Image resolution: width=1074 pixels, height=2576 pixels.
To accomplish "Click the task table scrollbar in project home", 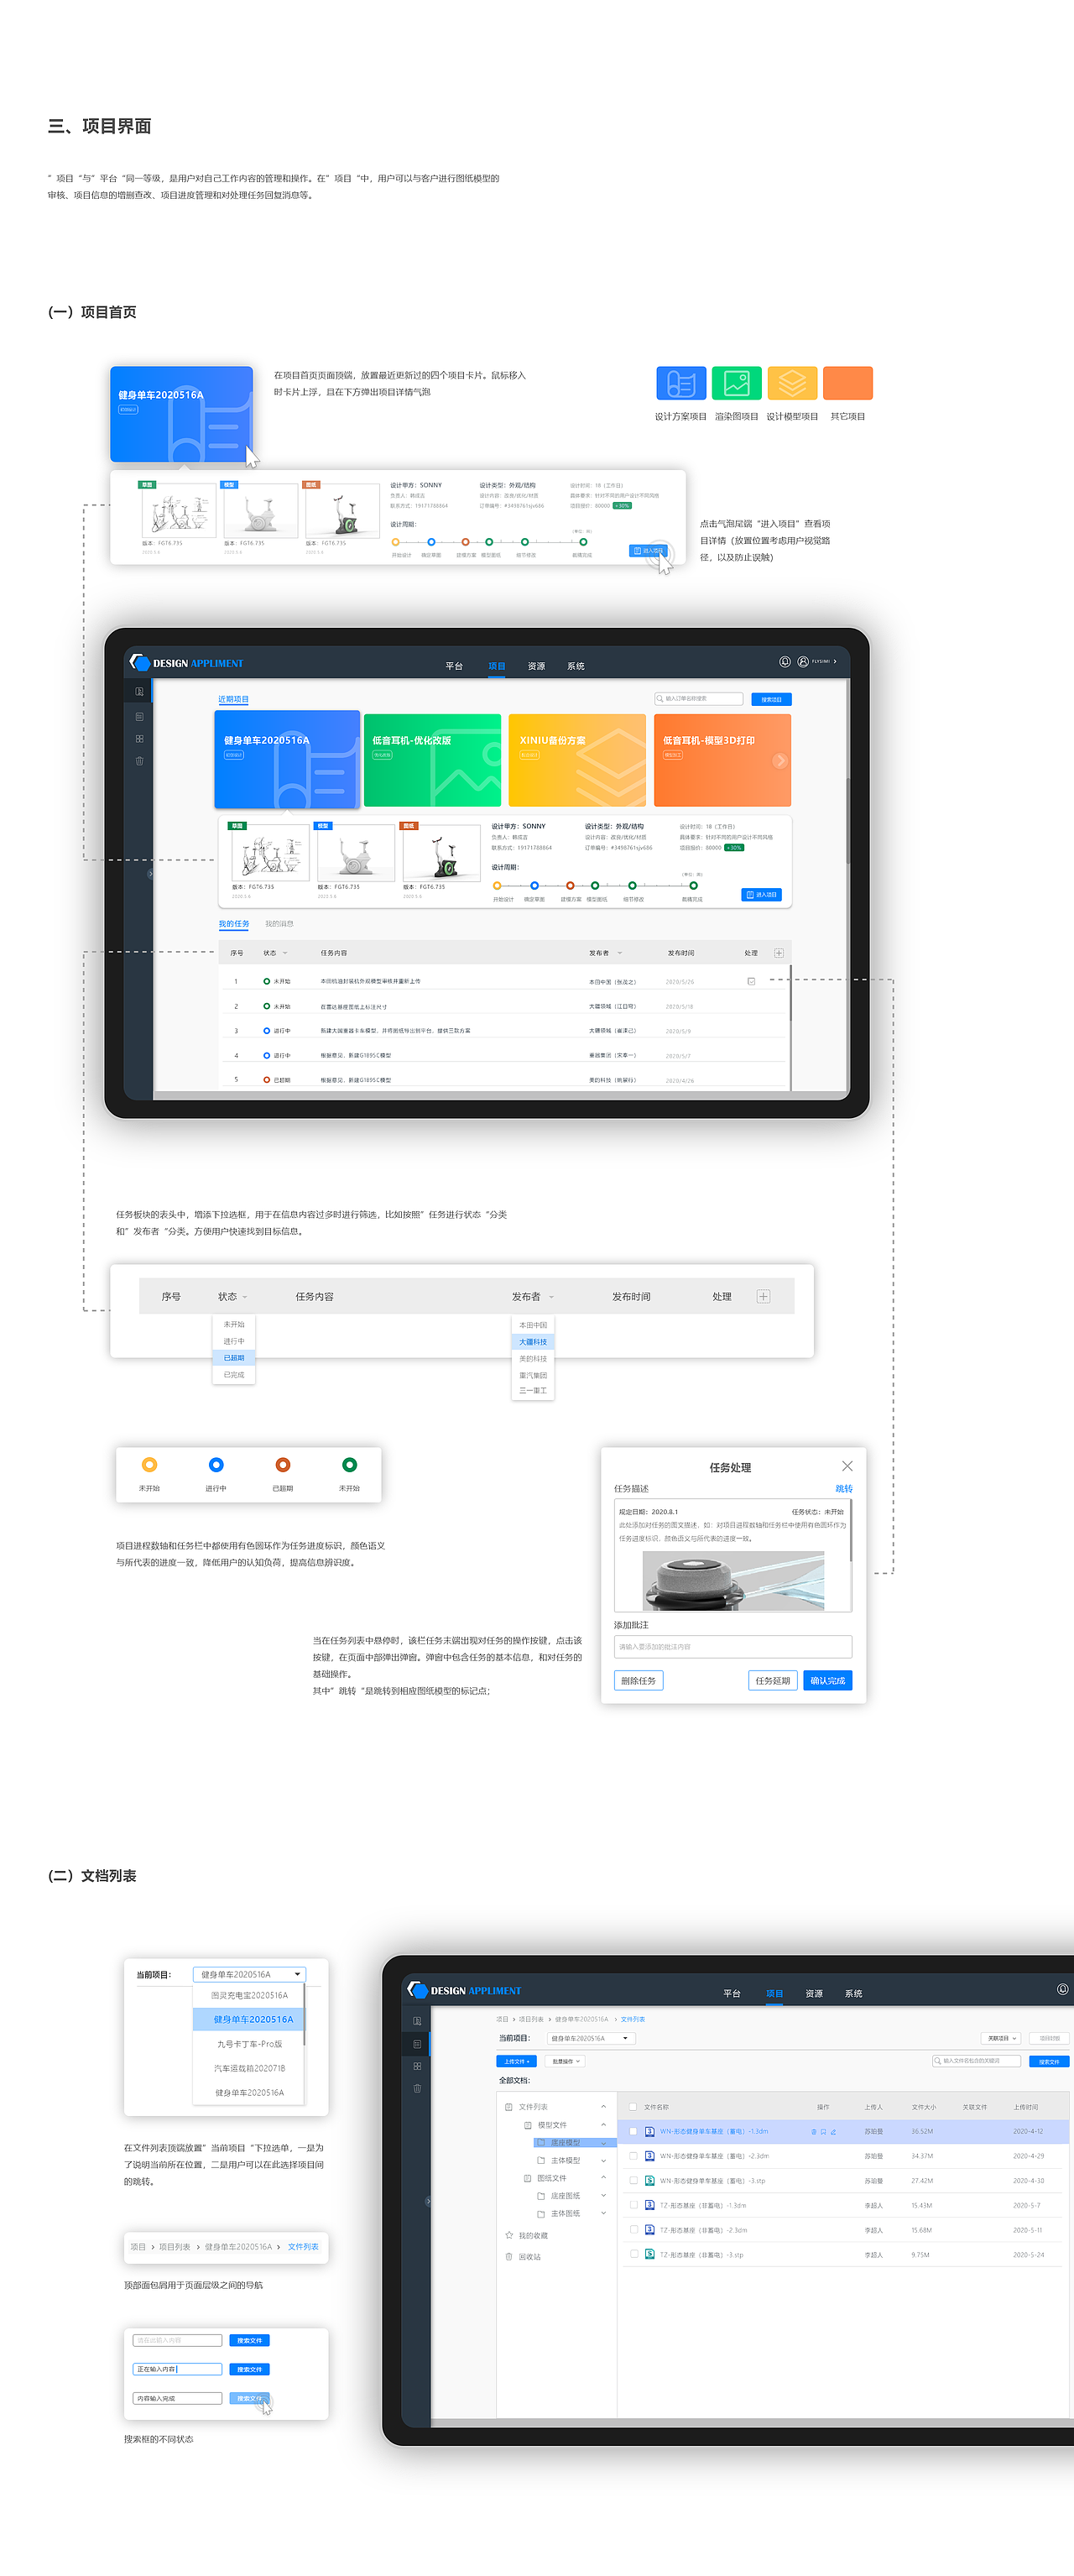I will tap(790, 991).
